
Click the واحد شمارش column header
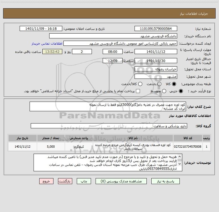point(79,138)
